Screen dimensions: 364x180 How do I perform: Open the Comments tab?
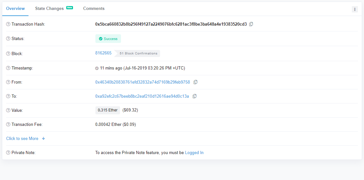click(94, 9)
